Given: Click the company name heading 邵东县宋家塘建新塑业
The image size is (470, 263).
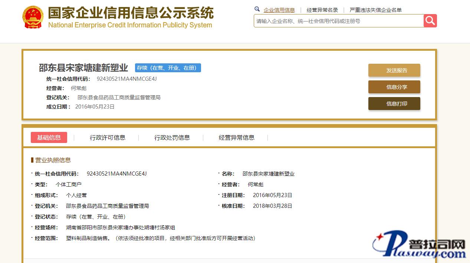Looking at the screenshot, I should click(x=83, y=68).
